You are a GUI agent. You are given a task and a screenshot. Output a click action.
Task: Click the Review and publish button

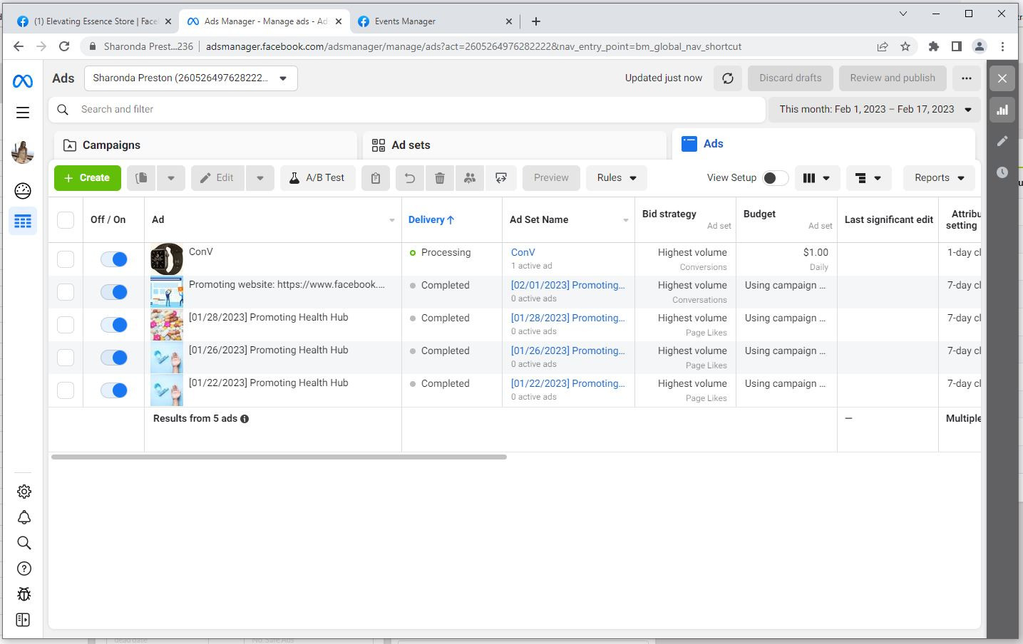tap(893, 78)
